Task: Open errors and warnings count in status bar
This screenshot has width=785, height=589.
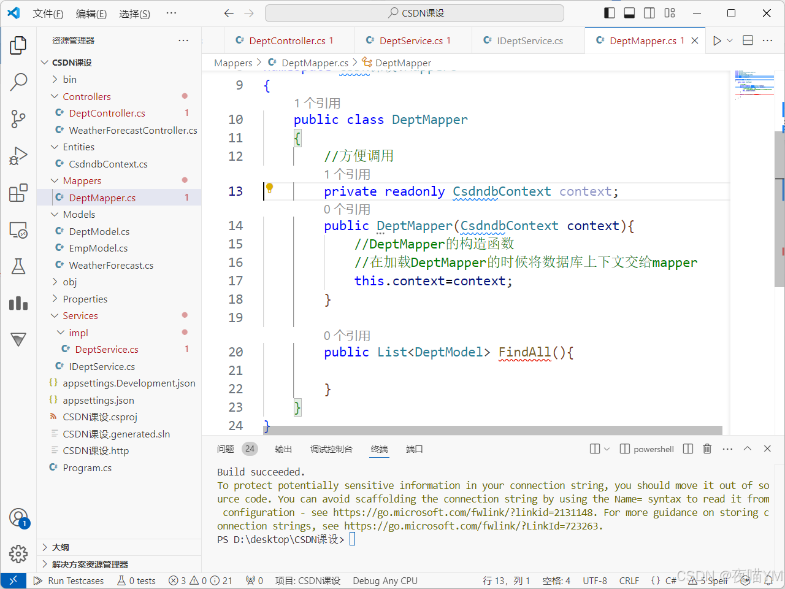Action: coord(200,580)
